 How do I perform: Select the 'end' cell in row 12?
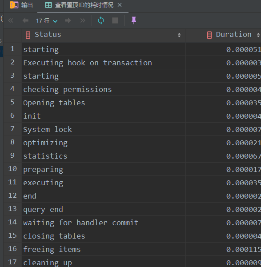click(104, 196)
